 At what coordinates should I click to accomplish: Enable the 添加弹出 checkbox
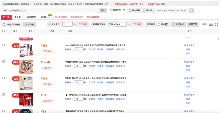pos(144,10)
